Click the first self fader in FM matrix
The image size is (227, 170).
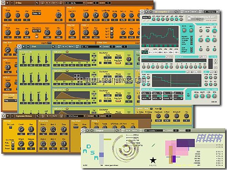point(24,59)
